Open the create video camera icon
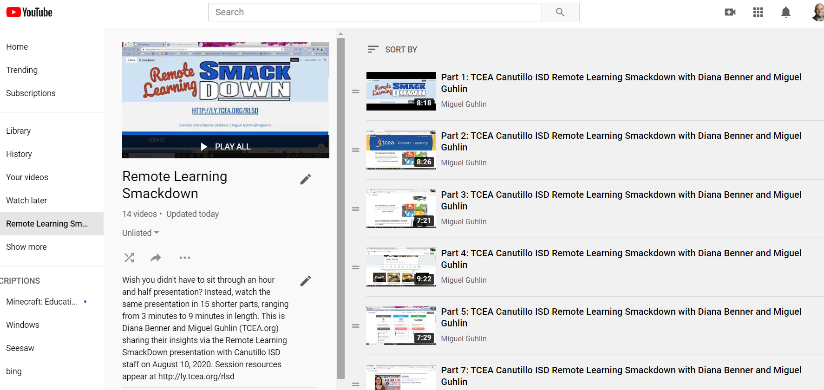 [x=730, y=12]
